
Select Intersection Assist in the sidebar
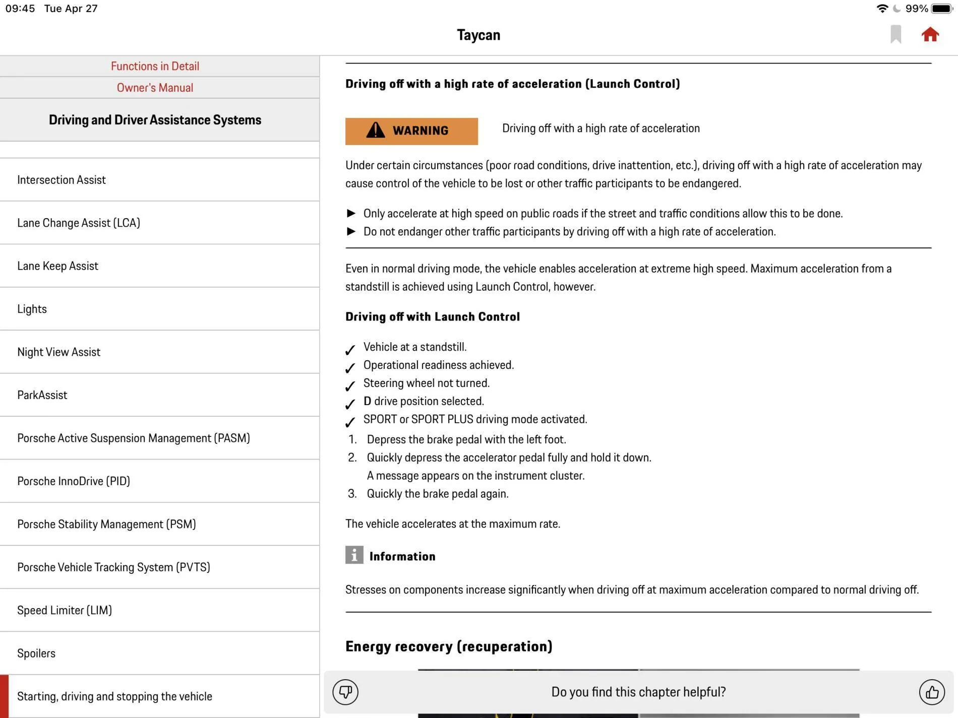(x=160, y=180)
